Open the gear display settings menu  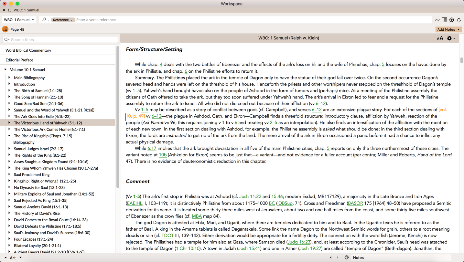click(451, 38)
